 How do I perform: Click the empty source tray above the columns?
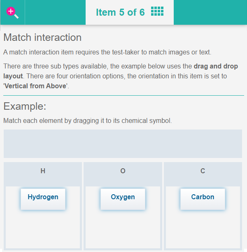point(123,144)
